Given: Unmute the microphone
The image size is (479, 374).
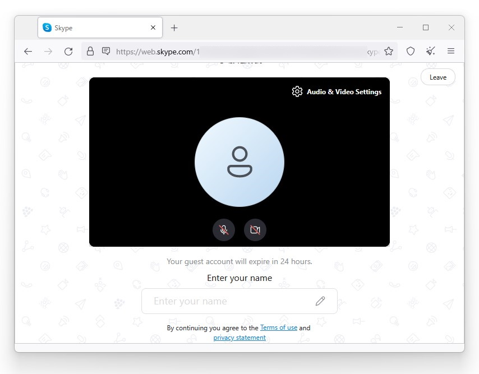Looking at the screenshot, I should pyautogui.click(x=224, y=229).
